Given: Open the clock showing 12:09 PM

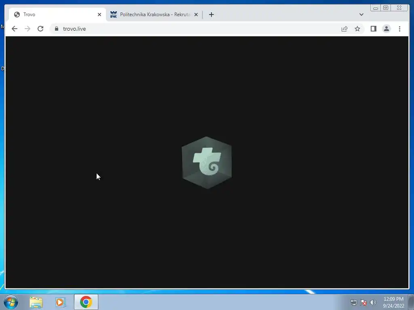Looking at the screenshot, I should (393, 302).
